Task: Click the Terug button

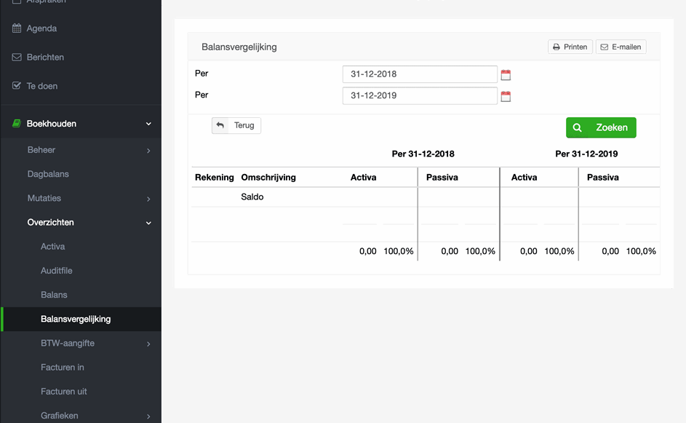Action: click(236, 126)
